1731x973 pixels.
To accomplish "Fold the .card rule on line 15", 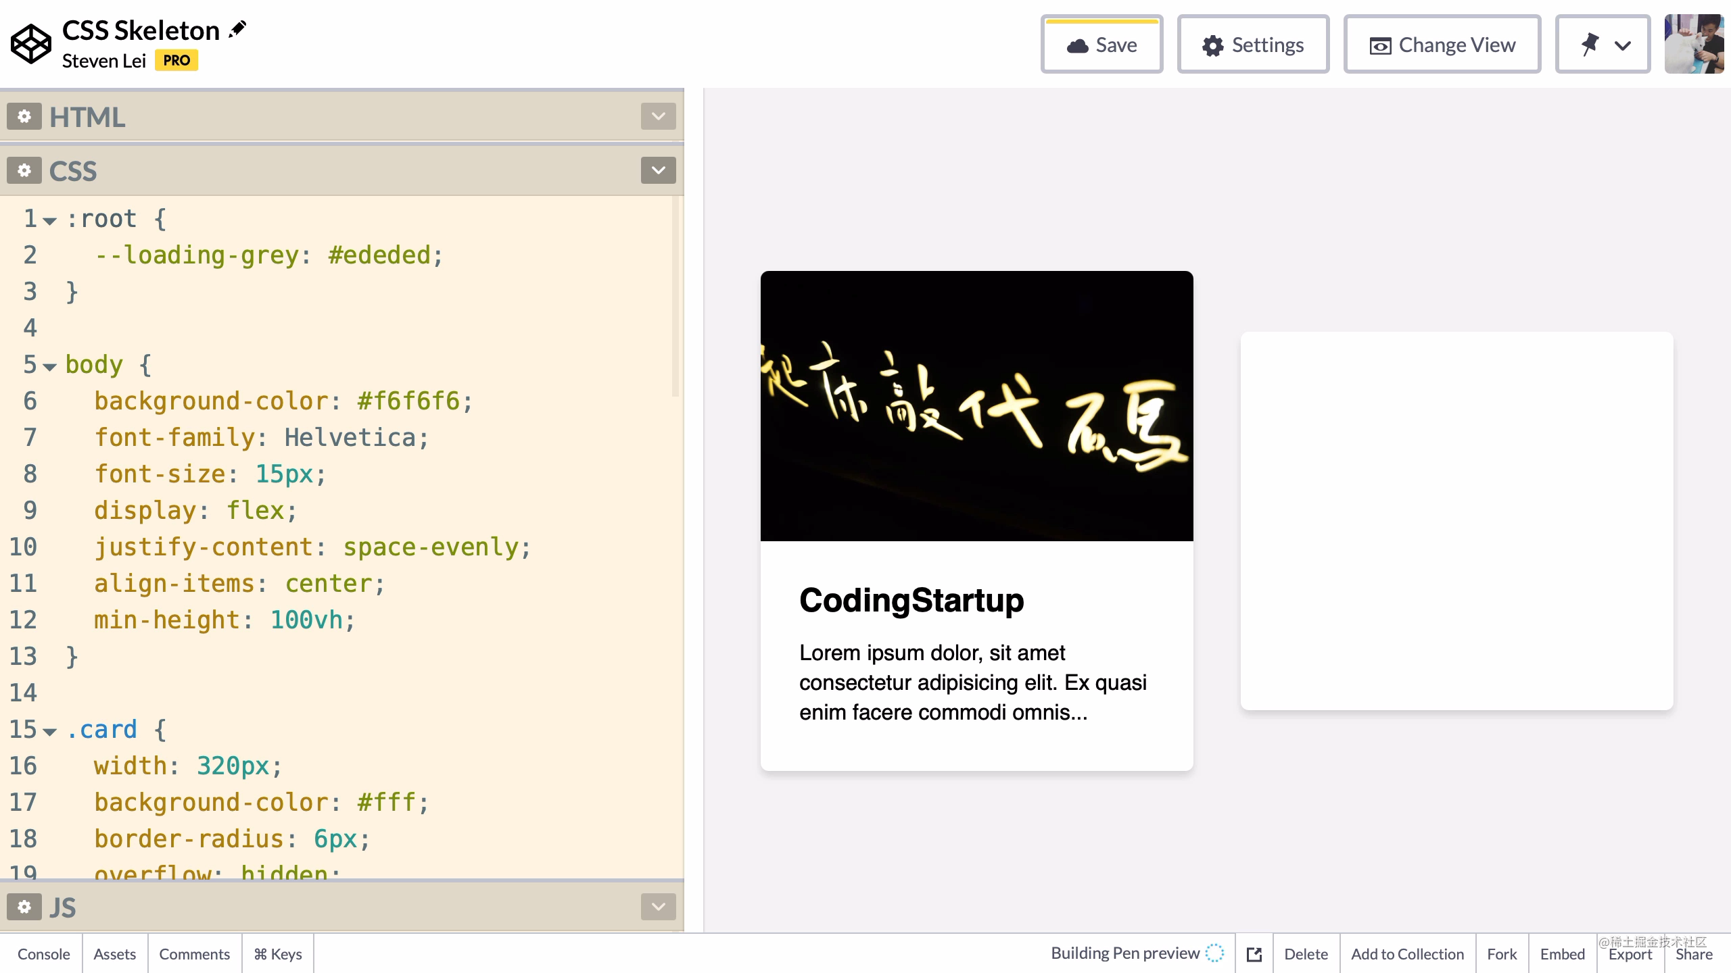I will pyautogui.click(x=51, y=732).
